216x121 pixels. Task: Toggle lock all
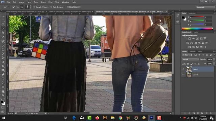point(198,64)
